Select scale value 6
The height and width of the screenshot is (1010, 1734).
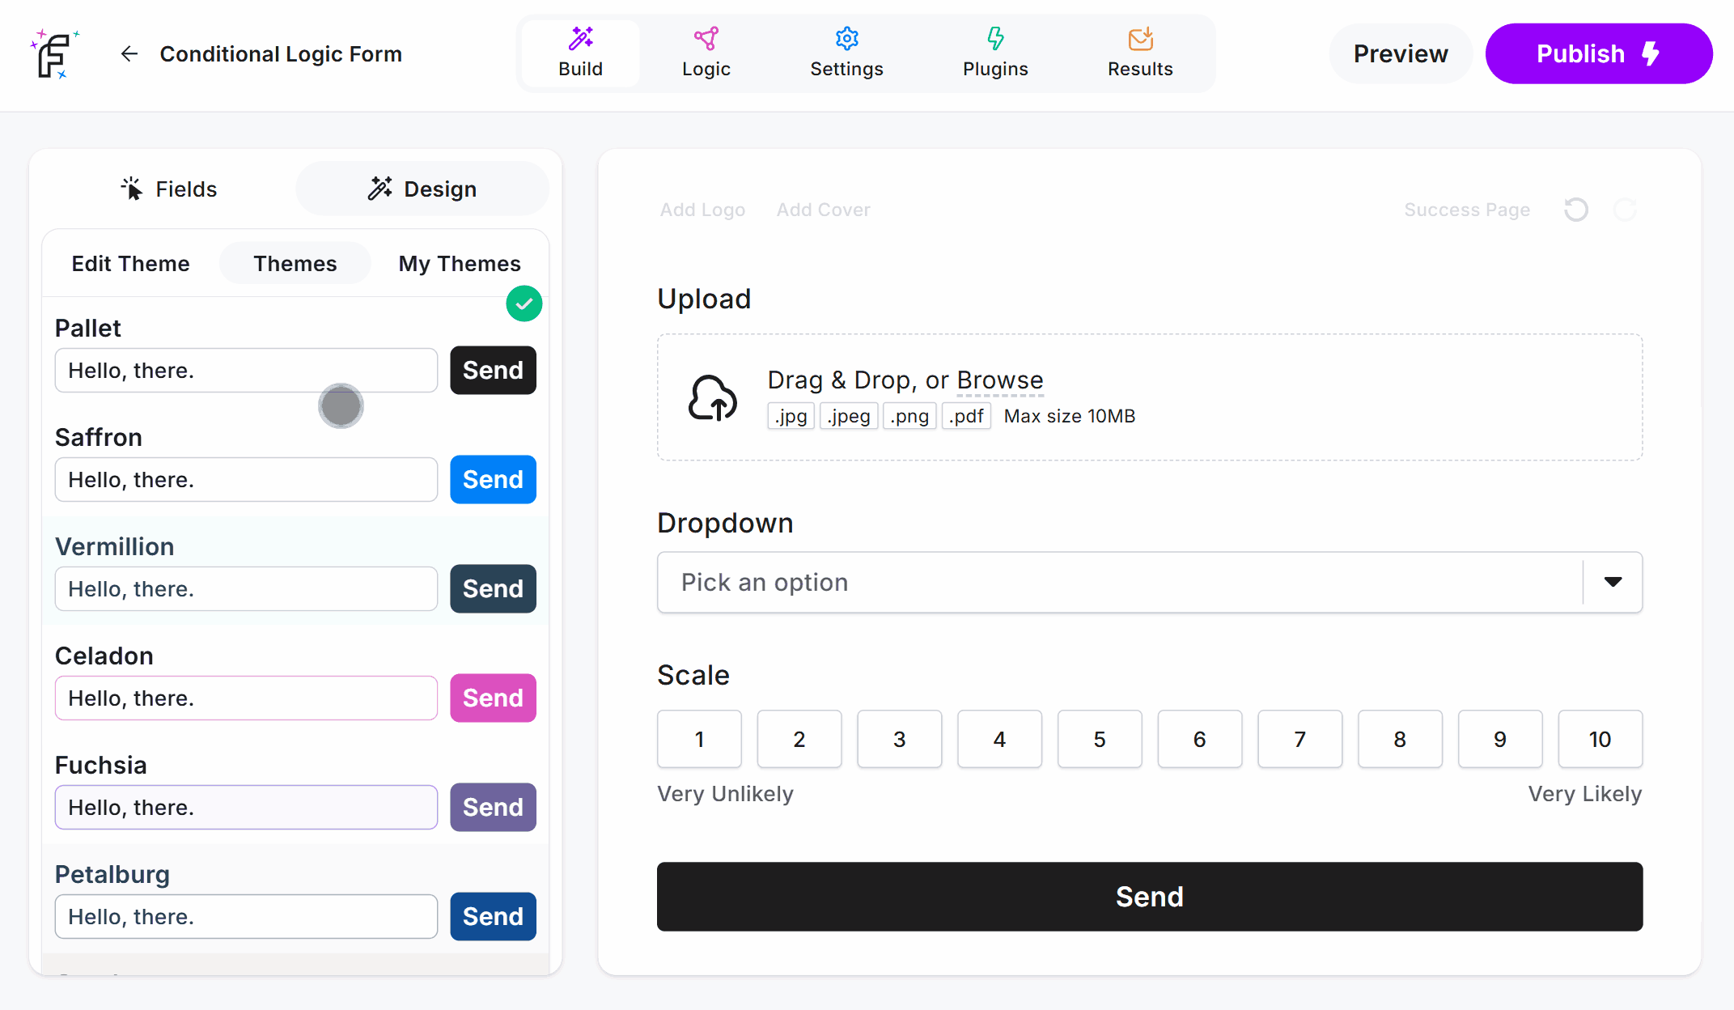[x=1200, y=739]
